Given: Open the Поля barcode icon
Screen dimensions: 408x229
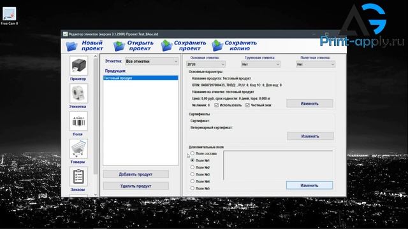Looking at the screenshot, I should (78, 121).
